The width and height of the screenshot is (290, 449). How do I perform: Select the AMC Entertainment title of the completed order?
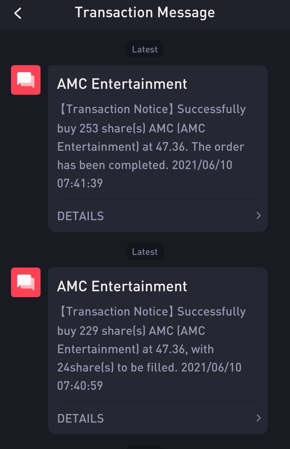coord(122,84)
